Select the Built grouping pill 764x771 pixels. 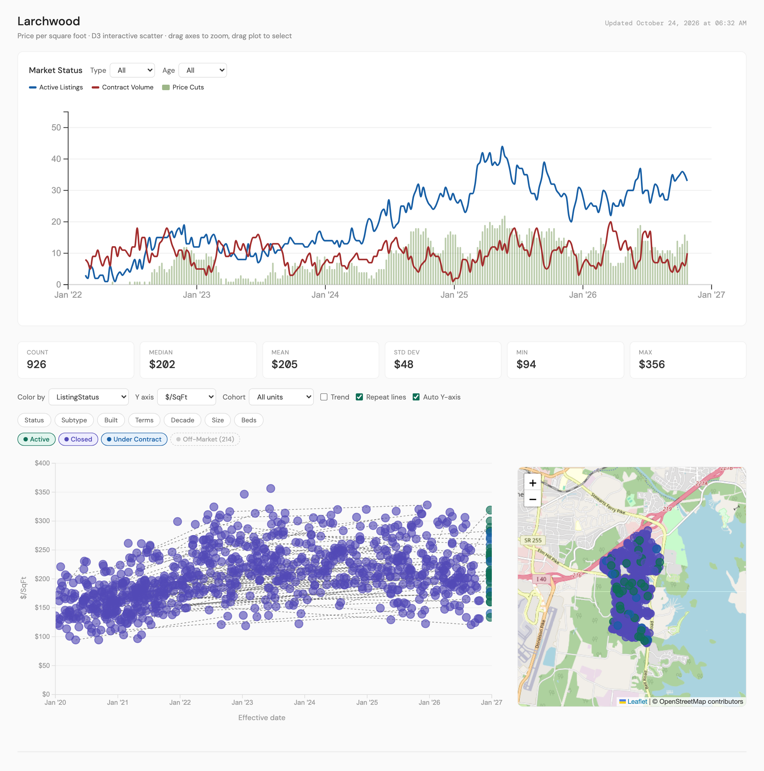point(111,420)
